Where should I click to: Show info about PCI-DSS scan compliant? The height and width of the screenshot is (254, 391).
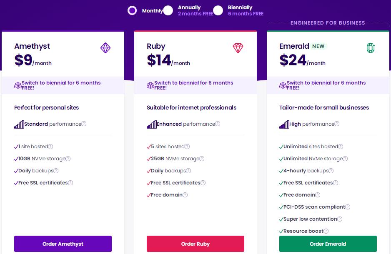348,207
